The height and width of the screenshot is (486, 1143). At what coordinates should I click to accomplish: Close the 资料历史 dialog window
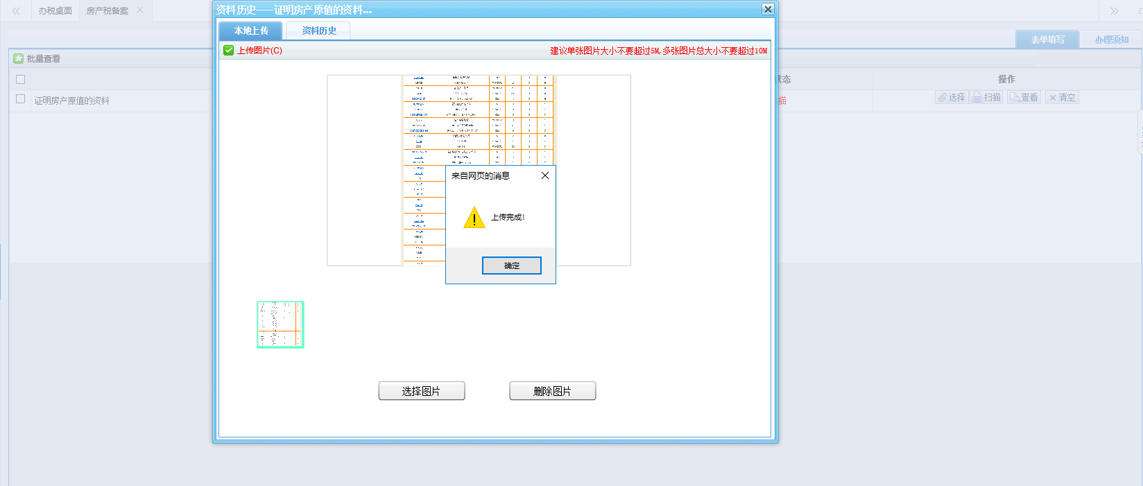pyautogui.click(x=767, y=9)
